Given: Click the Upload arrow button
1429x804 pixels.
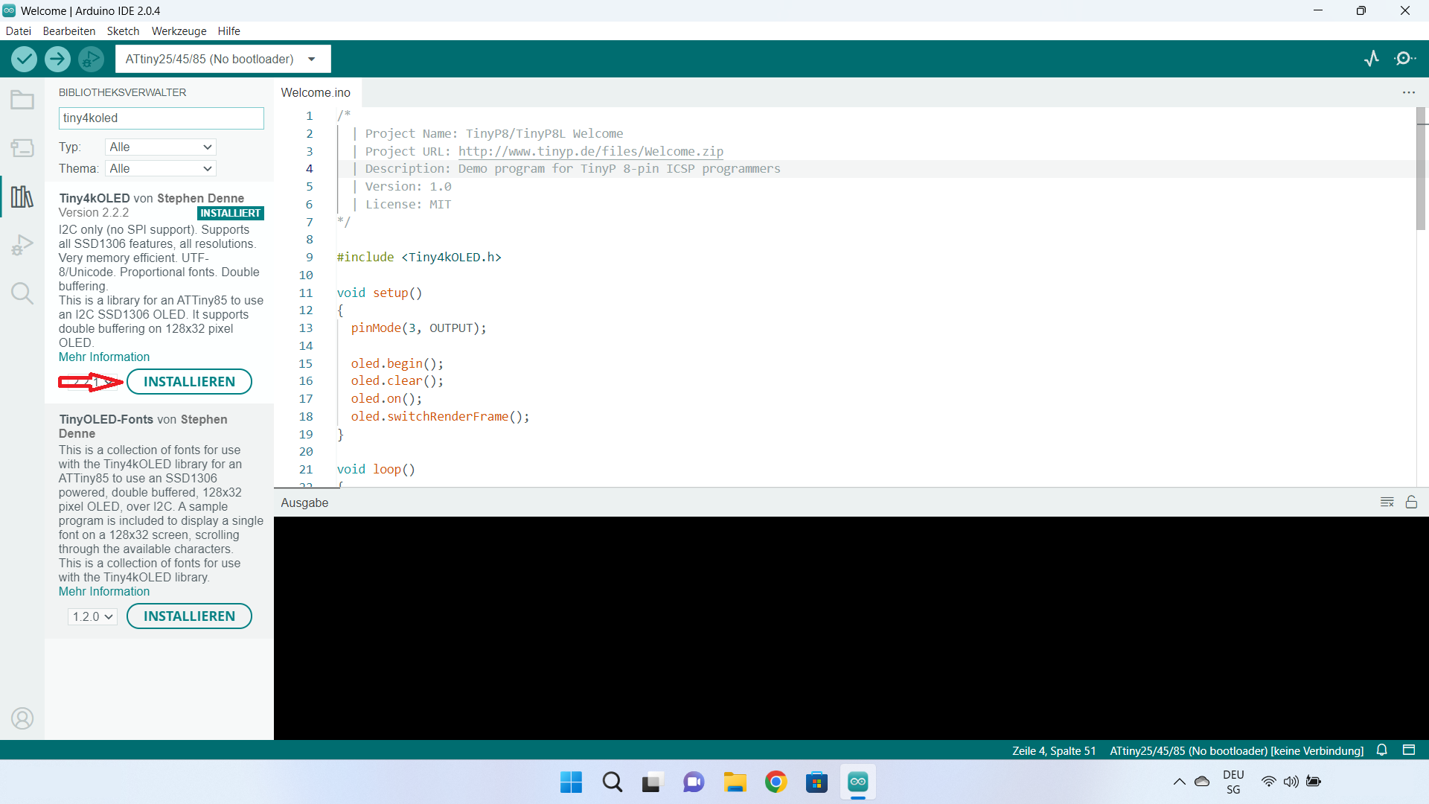Looking at the screenshot, I should (x=57, y=59).
